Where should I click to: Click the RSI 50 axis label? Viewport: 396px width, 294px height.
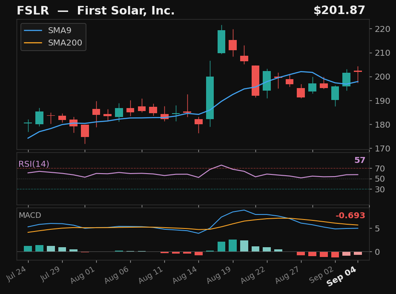coord(380,179)
